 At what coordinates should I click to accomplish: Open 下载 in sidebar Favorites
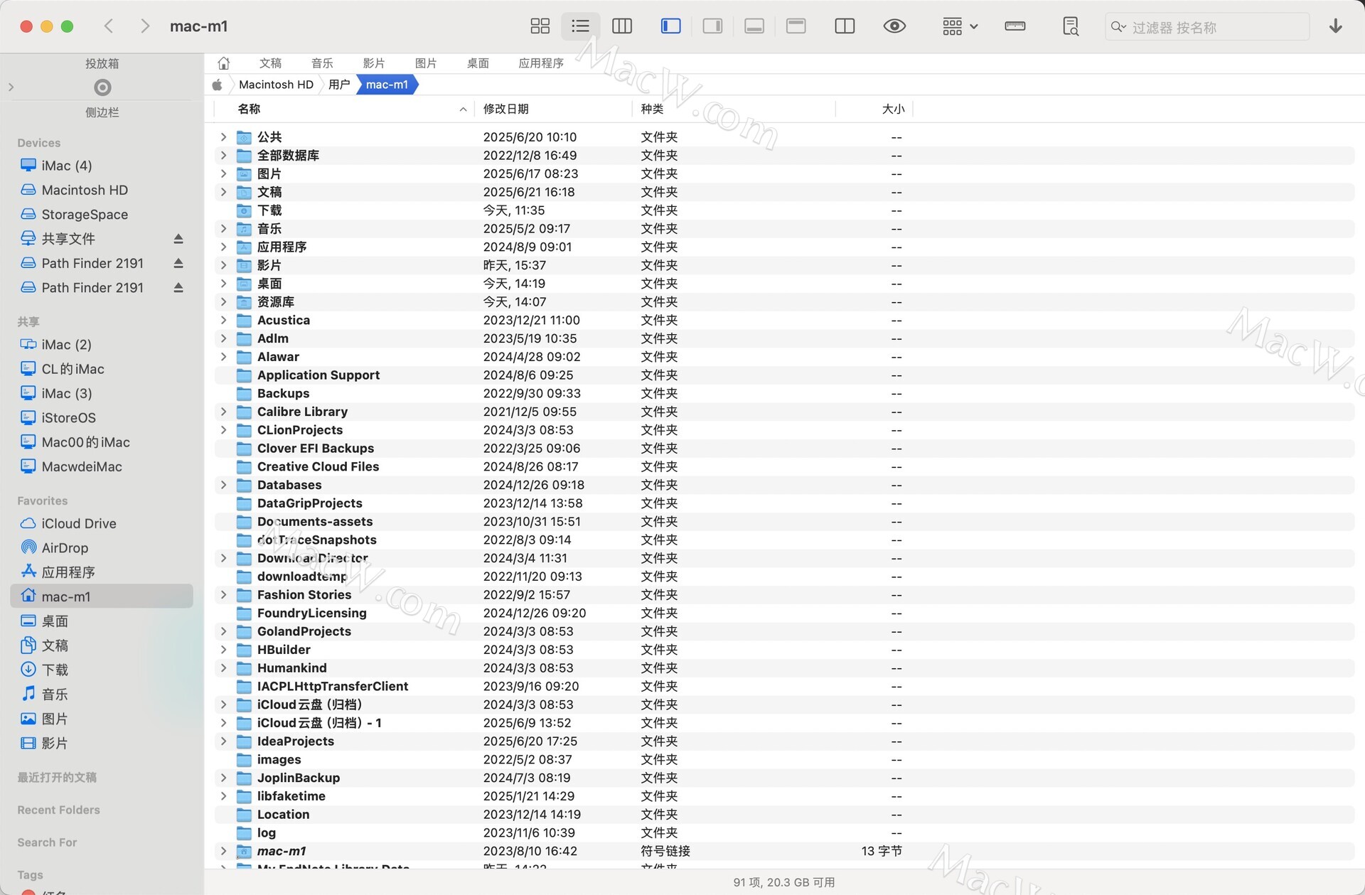pos(55,670)
